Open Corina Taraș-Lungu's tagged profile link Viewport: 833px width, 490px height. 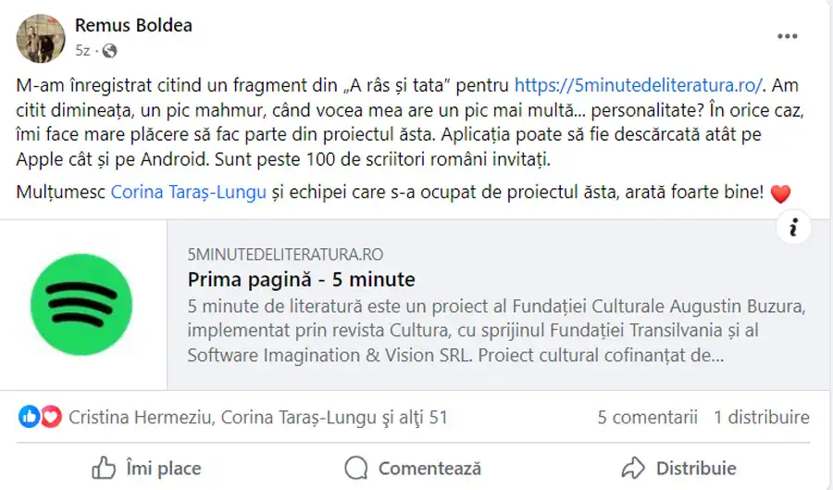coord(188,194)
